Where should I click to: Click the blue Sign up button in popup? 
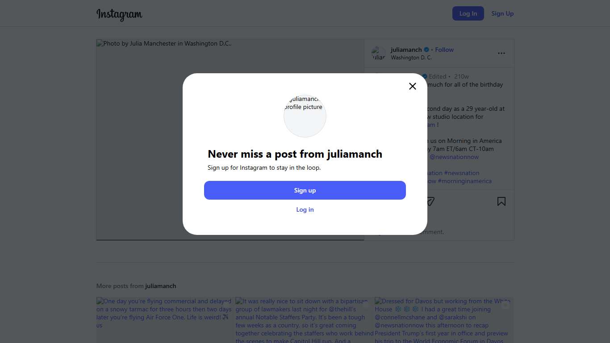305,190
